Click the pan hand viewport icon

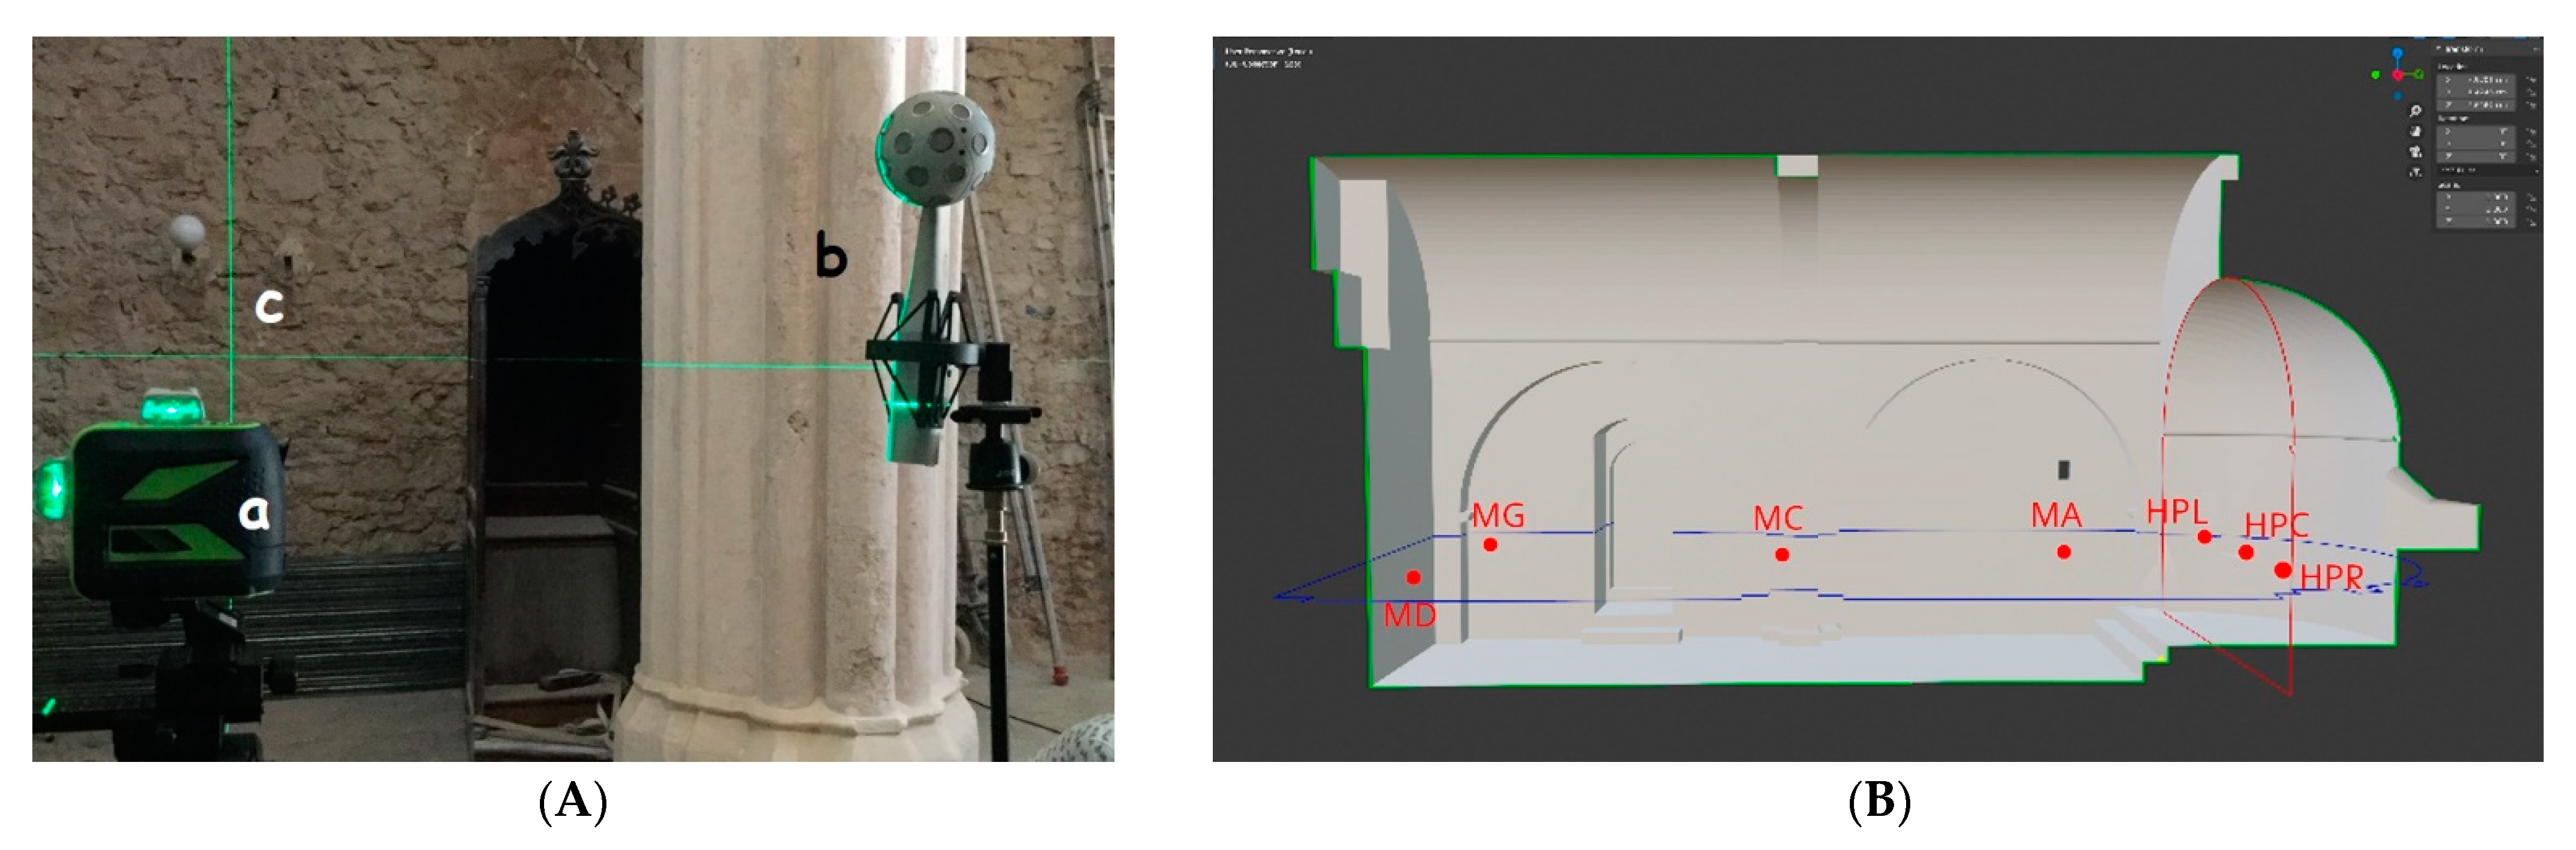(x=2416, y=131)
